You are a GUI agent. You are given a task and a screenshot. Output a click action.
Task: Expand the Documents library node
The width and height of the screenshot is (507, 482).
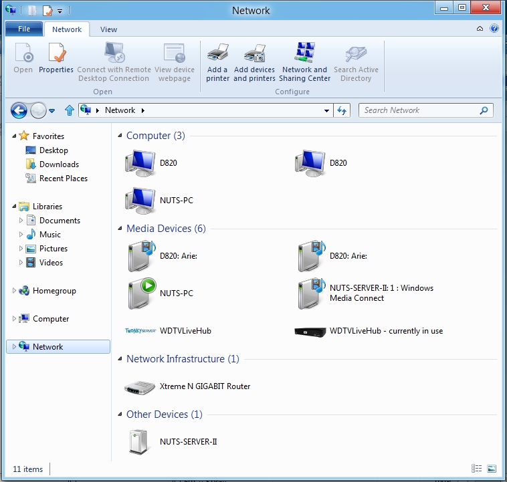21,221
